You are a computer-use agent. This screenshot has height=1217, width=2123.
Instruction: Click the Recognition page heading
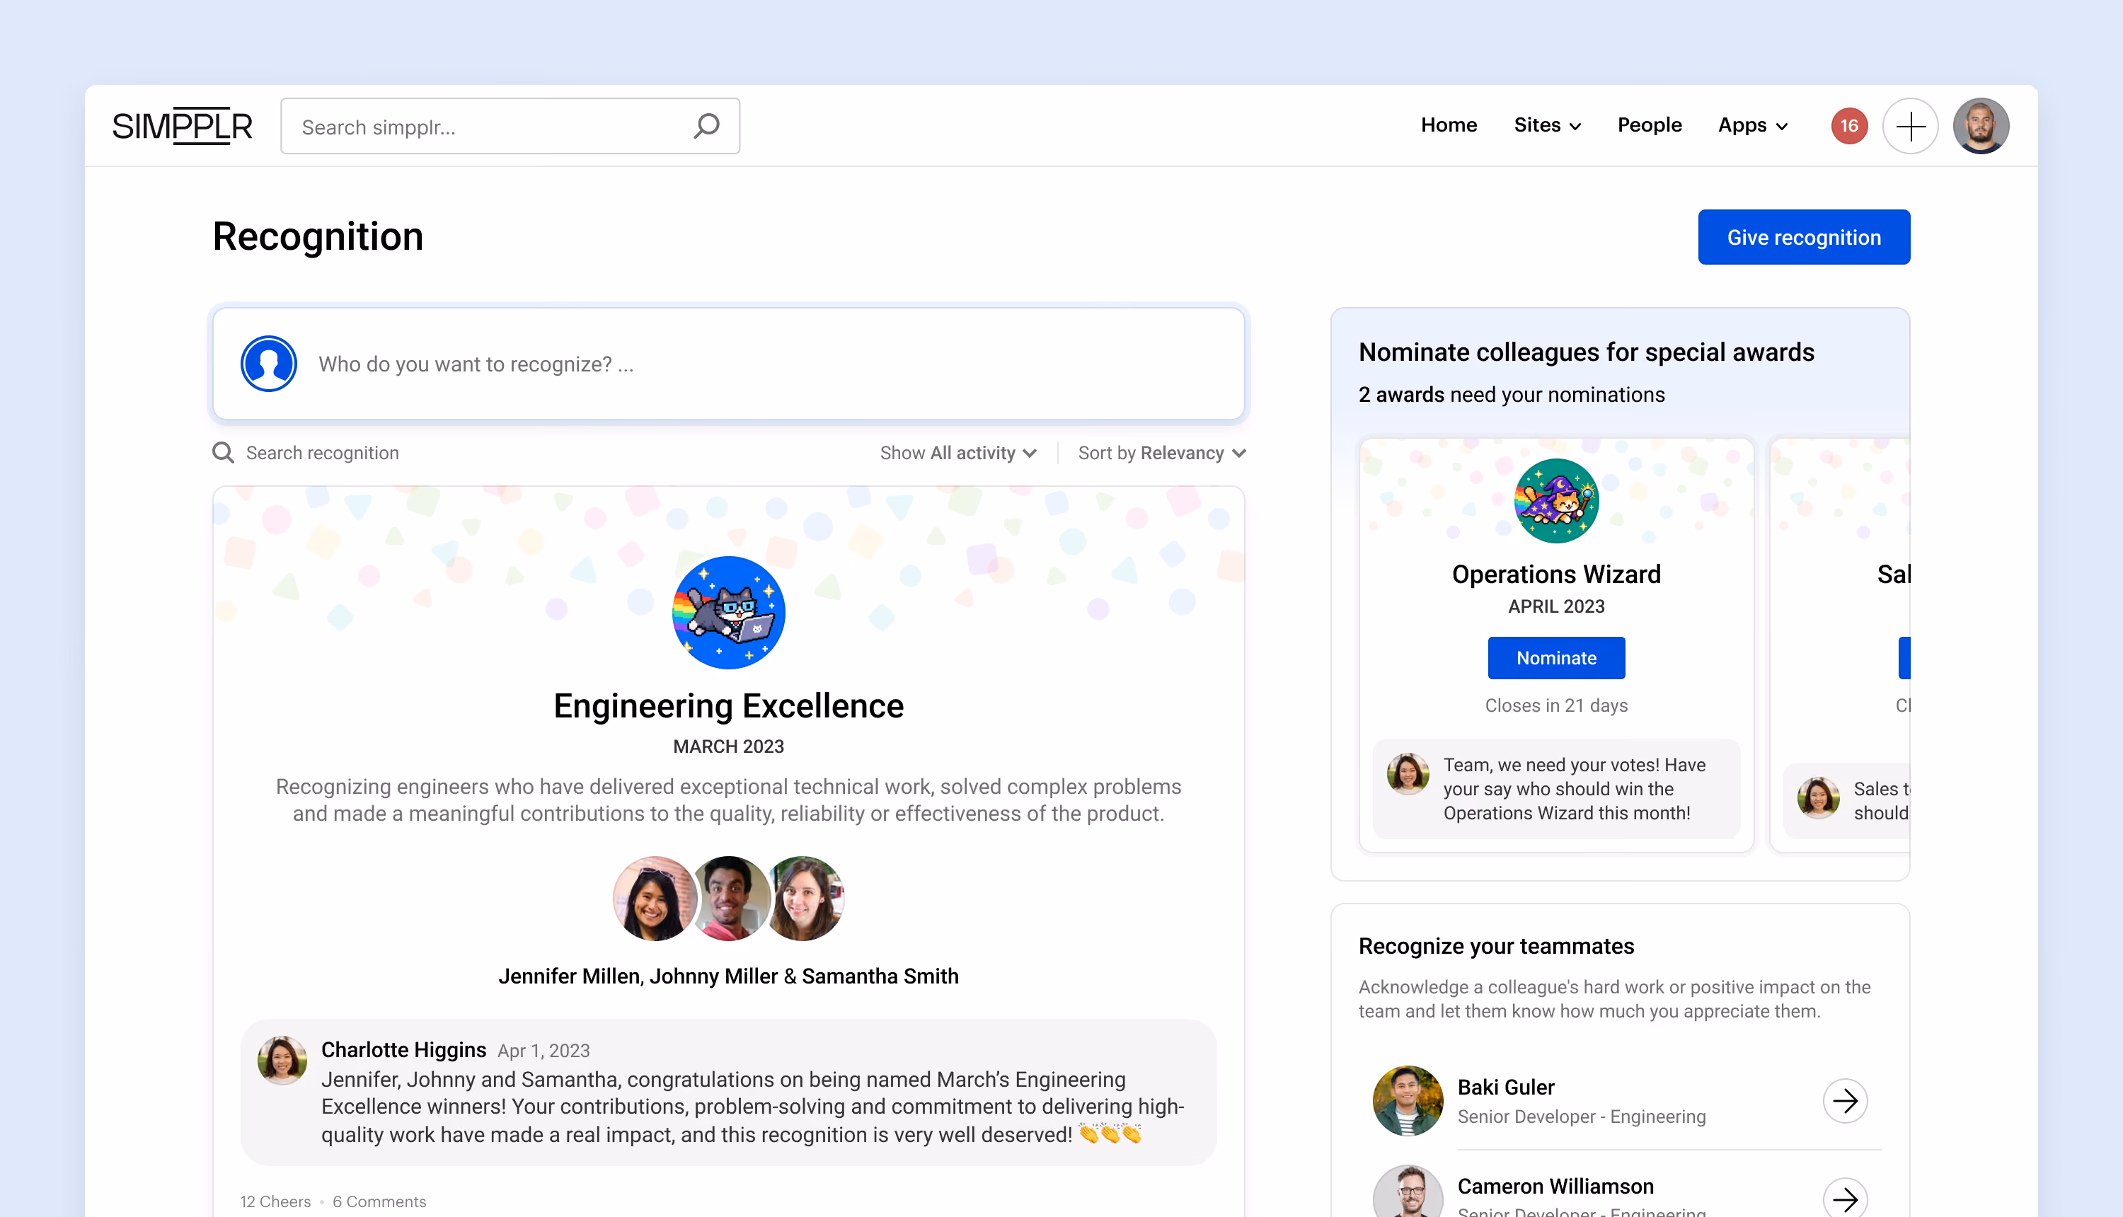[318, 236]
